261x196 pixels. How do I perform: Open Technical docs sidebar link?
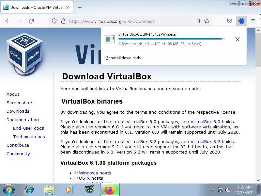29,137
